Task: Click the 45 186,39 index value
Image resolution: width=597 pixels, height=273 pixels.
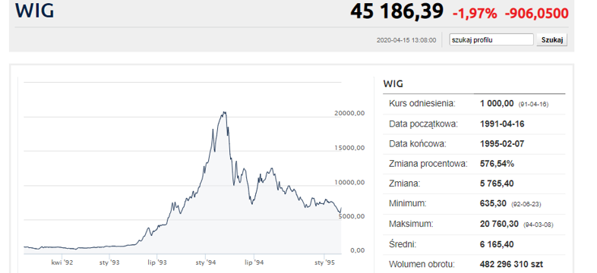Action: coord(396,11)
